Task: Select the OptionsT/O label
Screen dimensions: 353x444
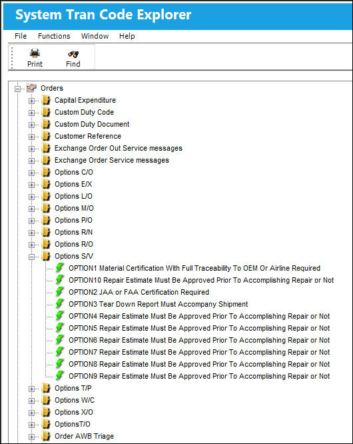Action: pyautogui.click(x=73, y=424)
